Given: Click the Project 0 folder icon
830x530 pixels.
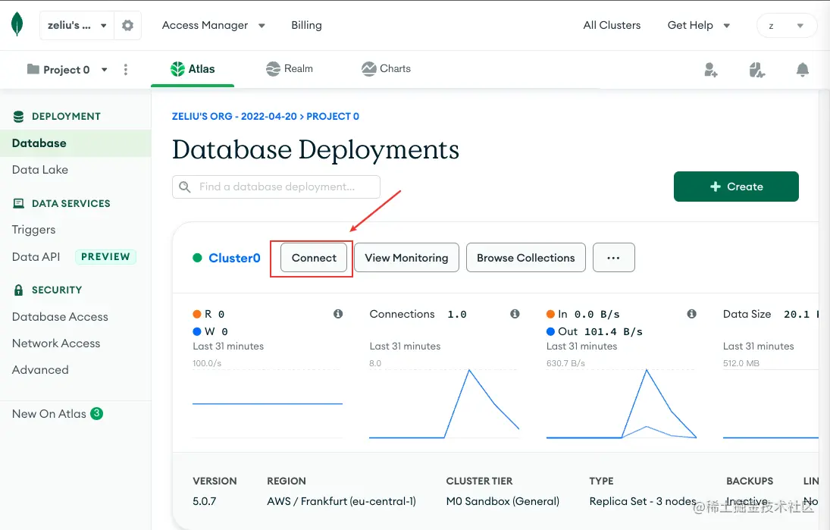Looking at the screenshot, I should (x=33, y=69).
